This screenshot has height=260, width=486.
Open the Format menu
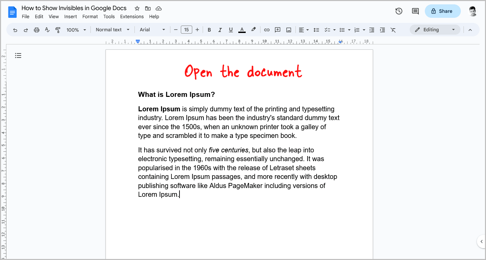pos(90,16)
